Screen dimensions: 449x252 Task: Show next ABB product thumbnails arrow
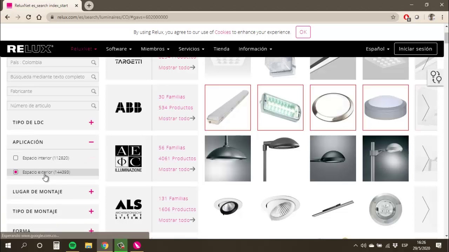(426, 107)
